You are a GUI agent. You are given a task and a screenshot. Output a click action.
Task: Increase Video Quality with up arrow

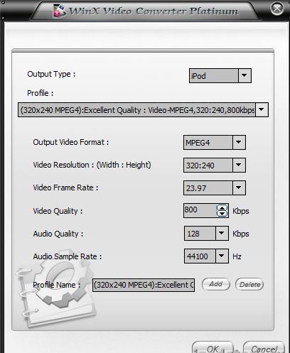[222, 208]
